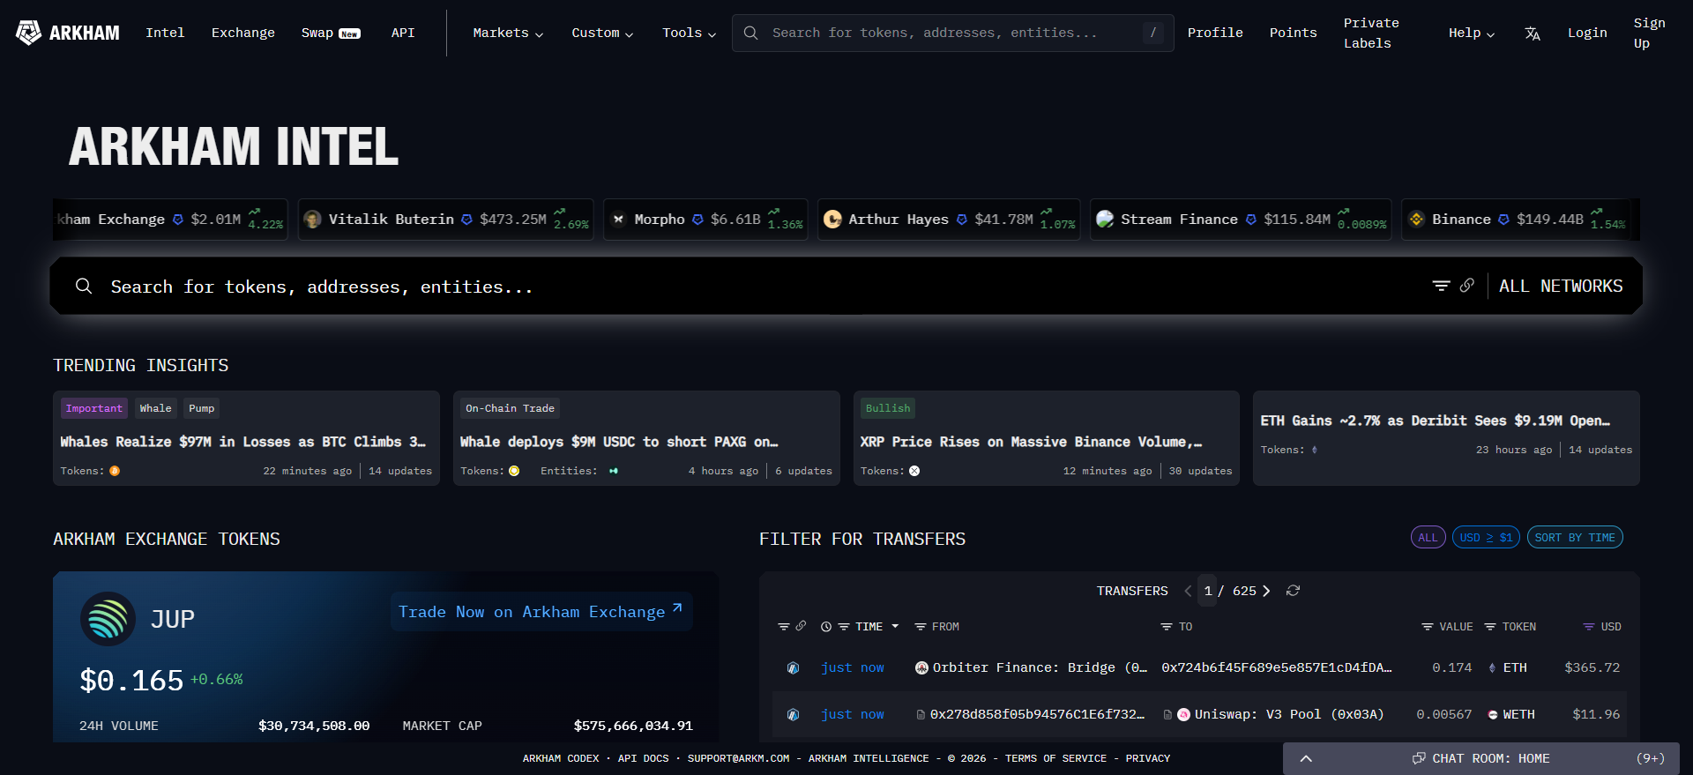The height and width of the screenshot is (775, 1693).
Task: Go to next transfers page
Action: coord(1266,591)
